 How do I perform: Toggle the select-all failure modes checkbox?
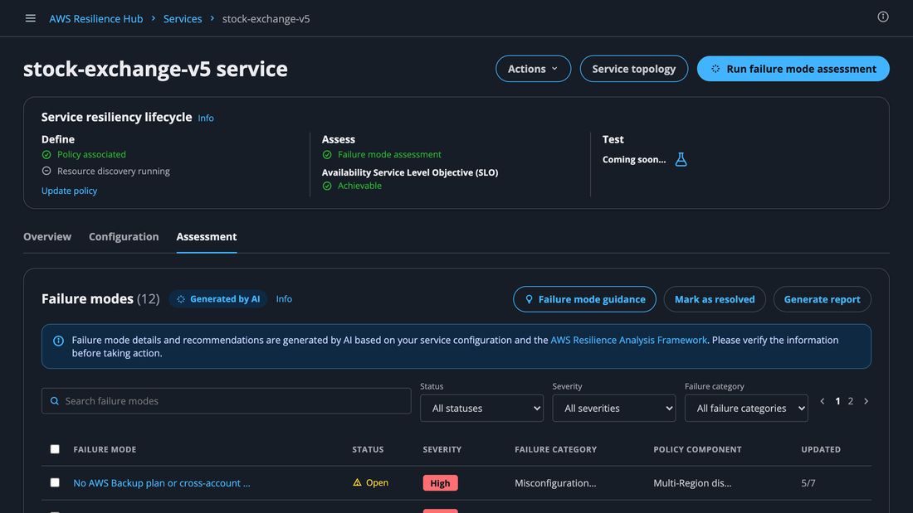coord(55,449)
